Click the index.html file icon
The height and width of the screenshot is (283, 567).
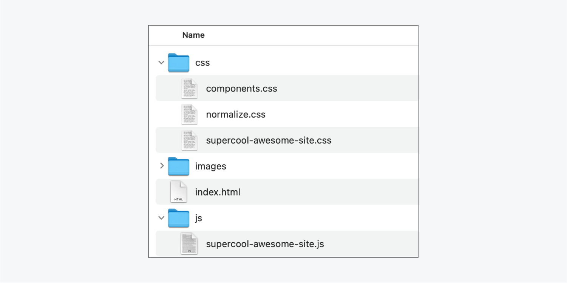[x=179, y=192]
